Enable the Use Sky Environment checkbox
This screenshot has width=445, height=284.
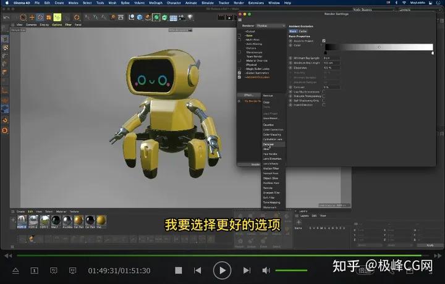click(x=324, y=91)
